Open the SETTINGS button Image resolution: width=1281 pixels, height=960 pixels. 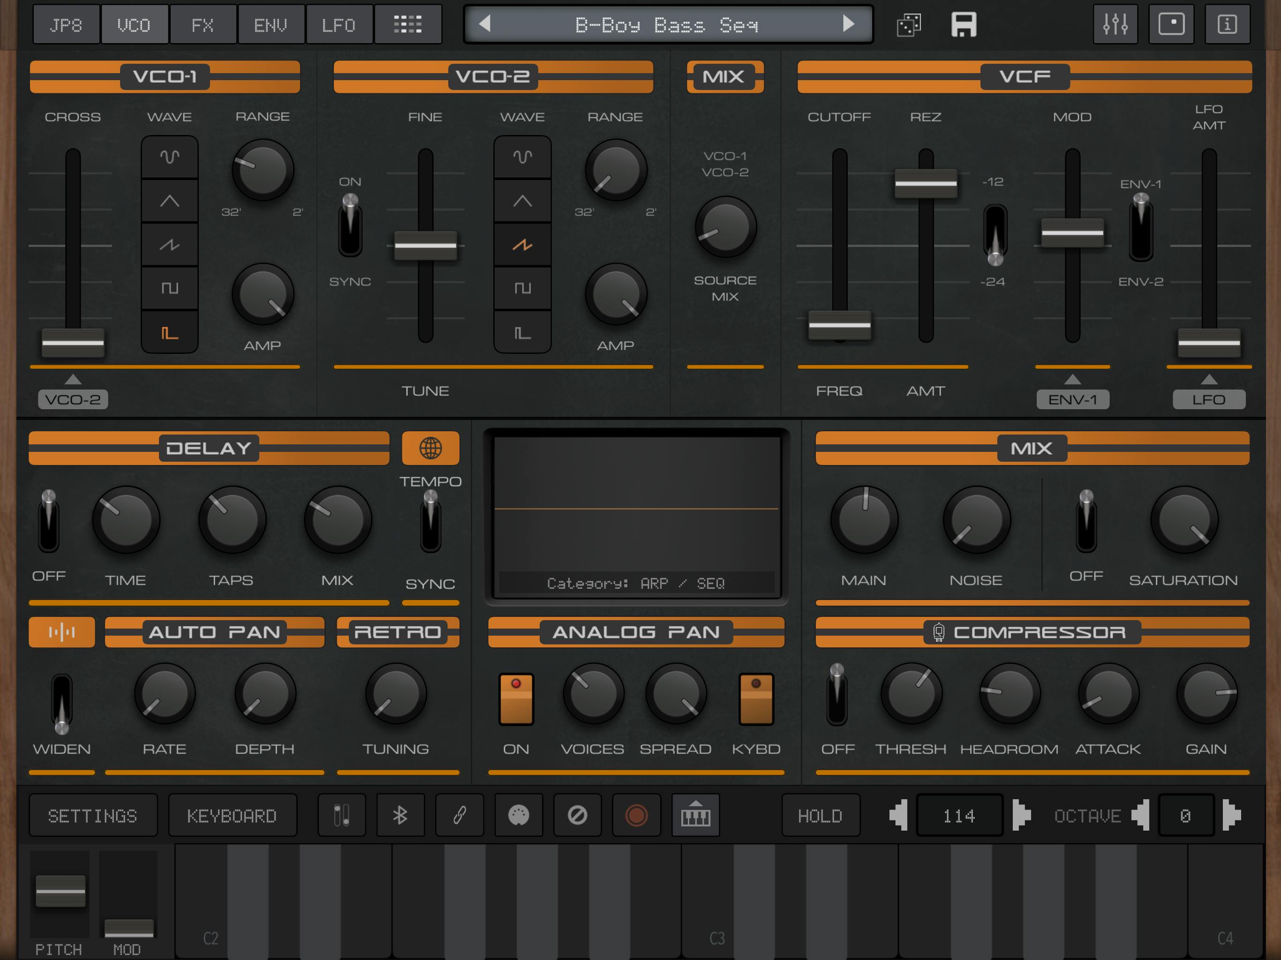pos(93,815)
